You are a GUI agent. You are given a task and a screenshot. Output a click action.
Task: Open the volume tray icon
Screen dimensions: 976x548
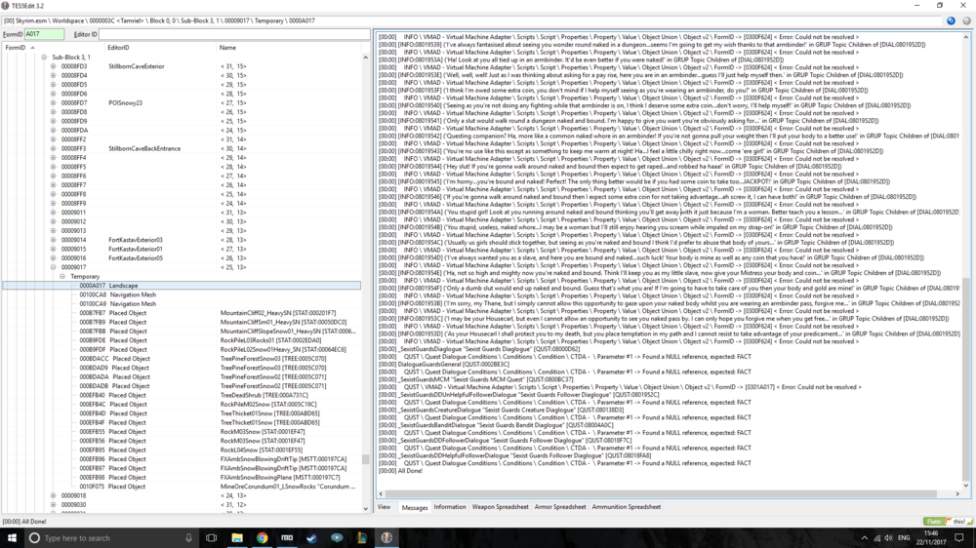click(889, 538)
